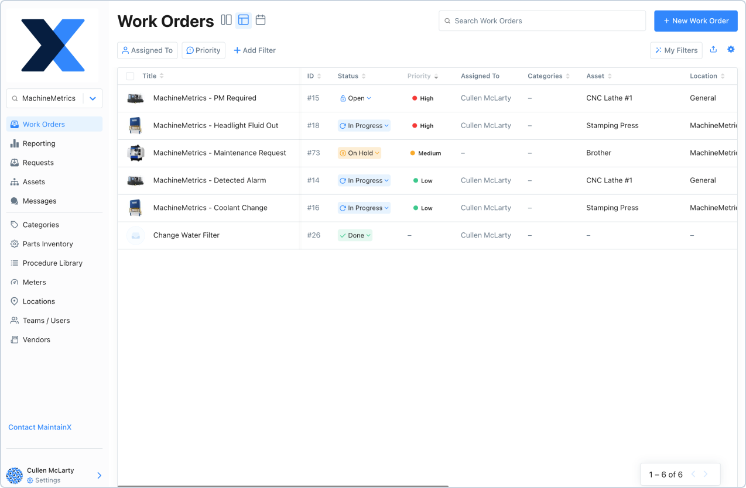The width and height of the screenshot is (746, 488).
Task: Sort by the Categories column arrows
Action: (x=567, y=76)
